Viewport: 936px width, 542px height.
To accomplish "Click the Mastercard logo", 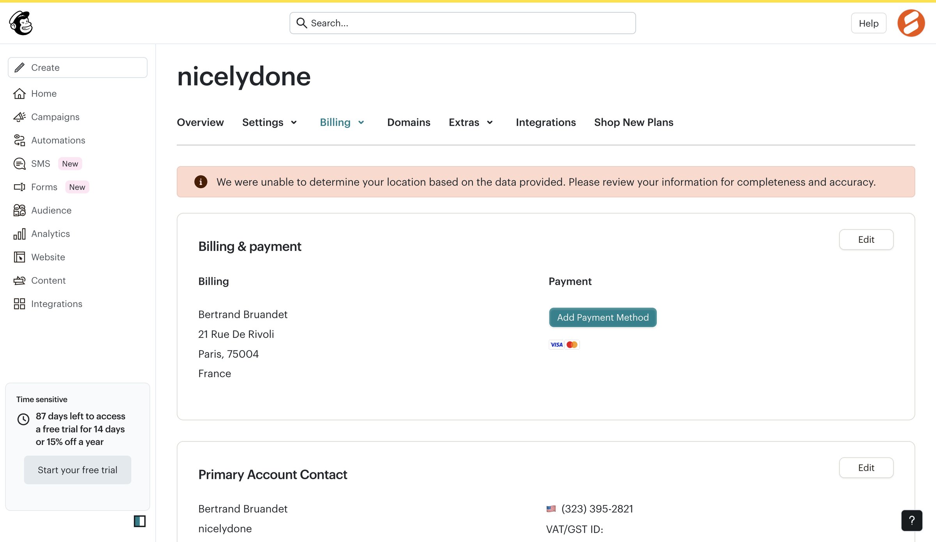I will point(572,344).
